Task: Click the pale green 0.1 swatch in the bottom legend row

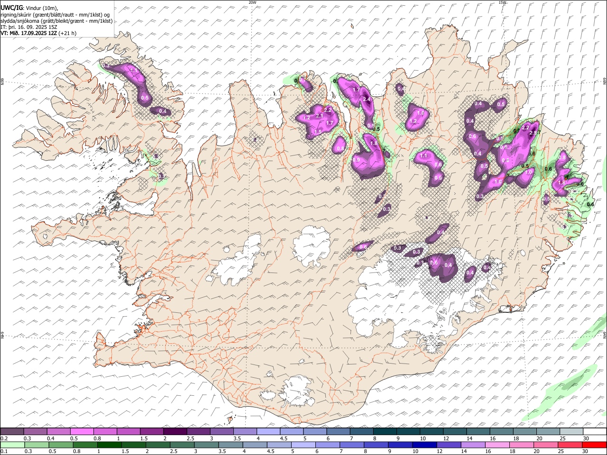Action: (12, 445)
